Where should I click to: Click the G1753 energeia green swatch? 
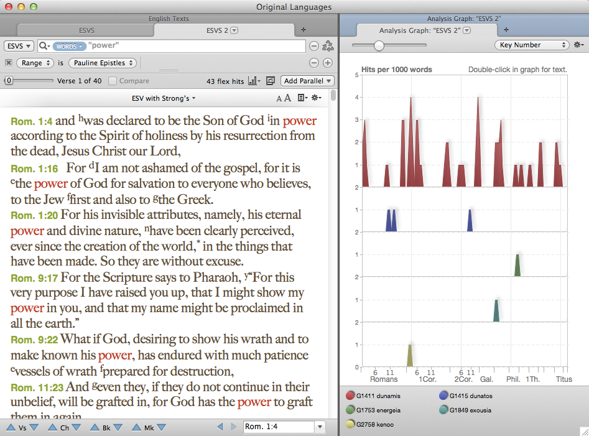[x=350, y=410]
